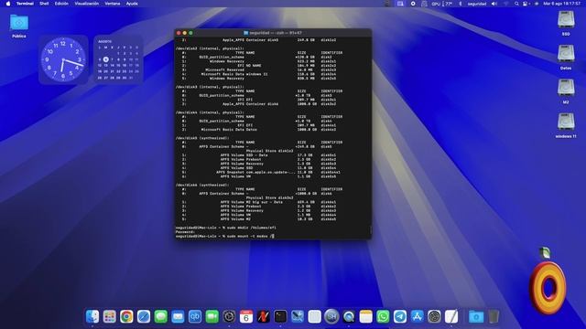Click APFS Volume SSD - Data row
586x329 pixels.
coord(259,155)
